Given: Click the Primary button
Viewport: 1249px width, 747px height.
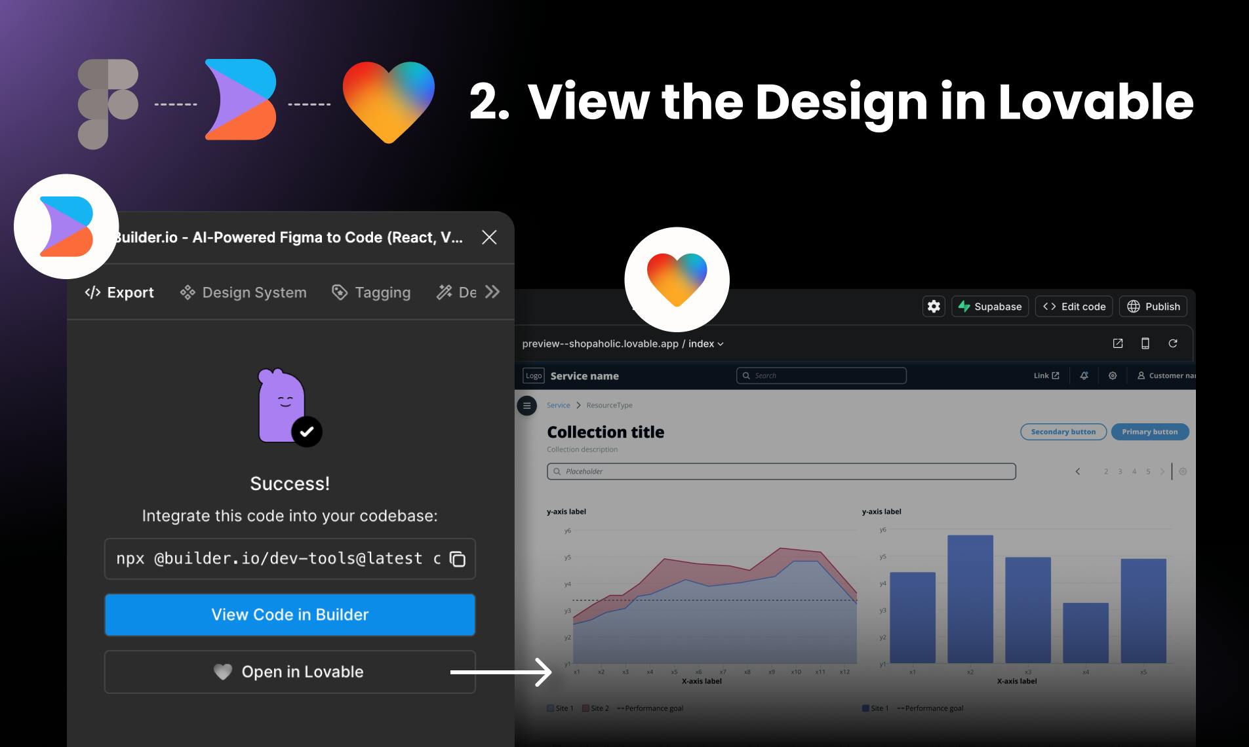Looking at the screenshot, I should click(1150, 432).
